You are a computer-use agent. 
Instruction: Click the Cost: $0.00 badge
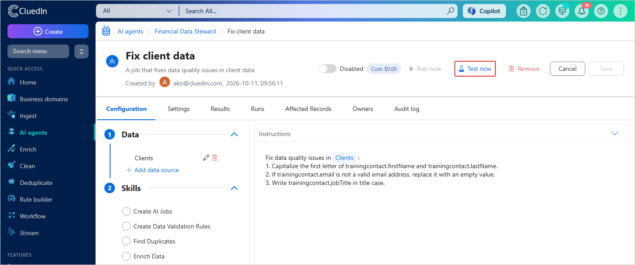(384, 69)
